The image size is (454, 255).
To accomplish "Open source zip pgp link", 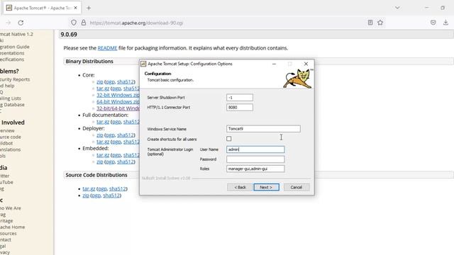I will tap(96, 195).
